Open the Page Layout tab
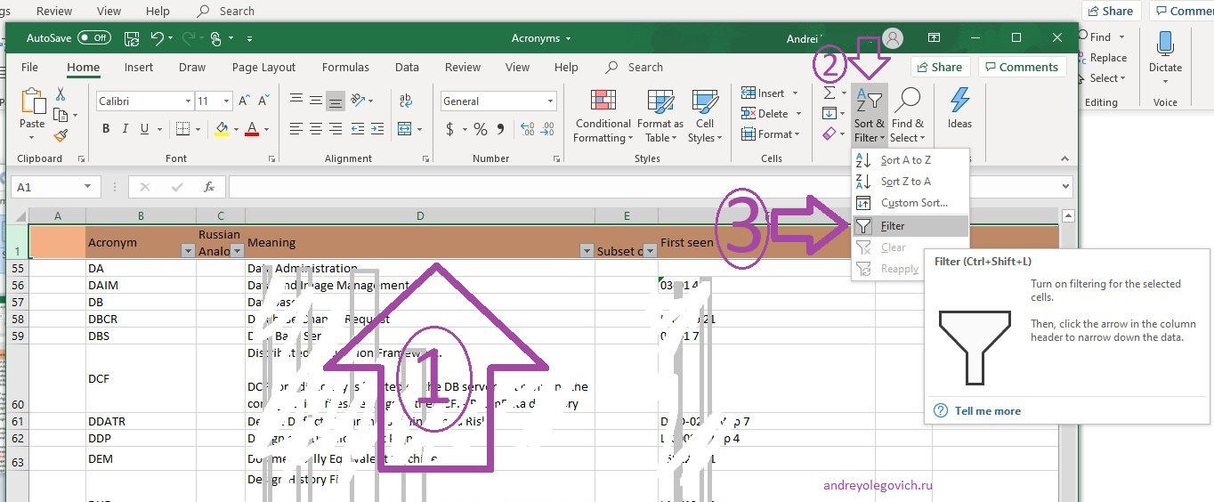Screen dimensions: 1214x502 tap(263, 67)
